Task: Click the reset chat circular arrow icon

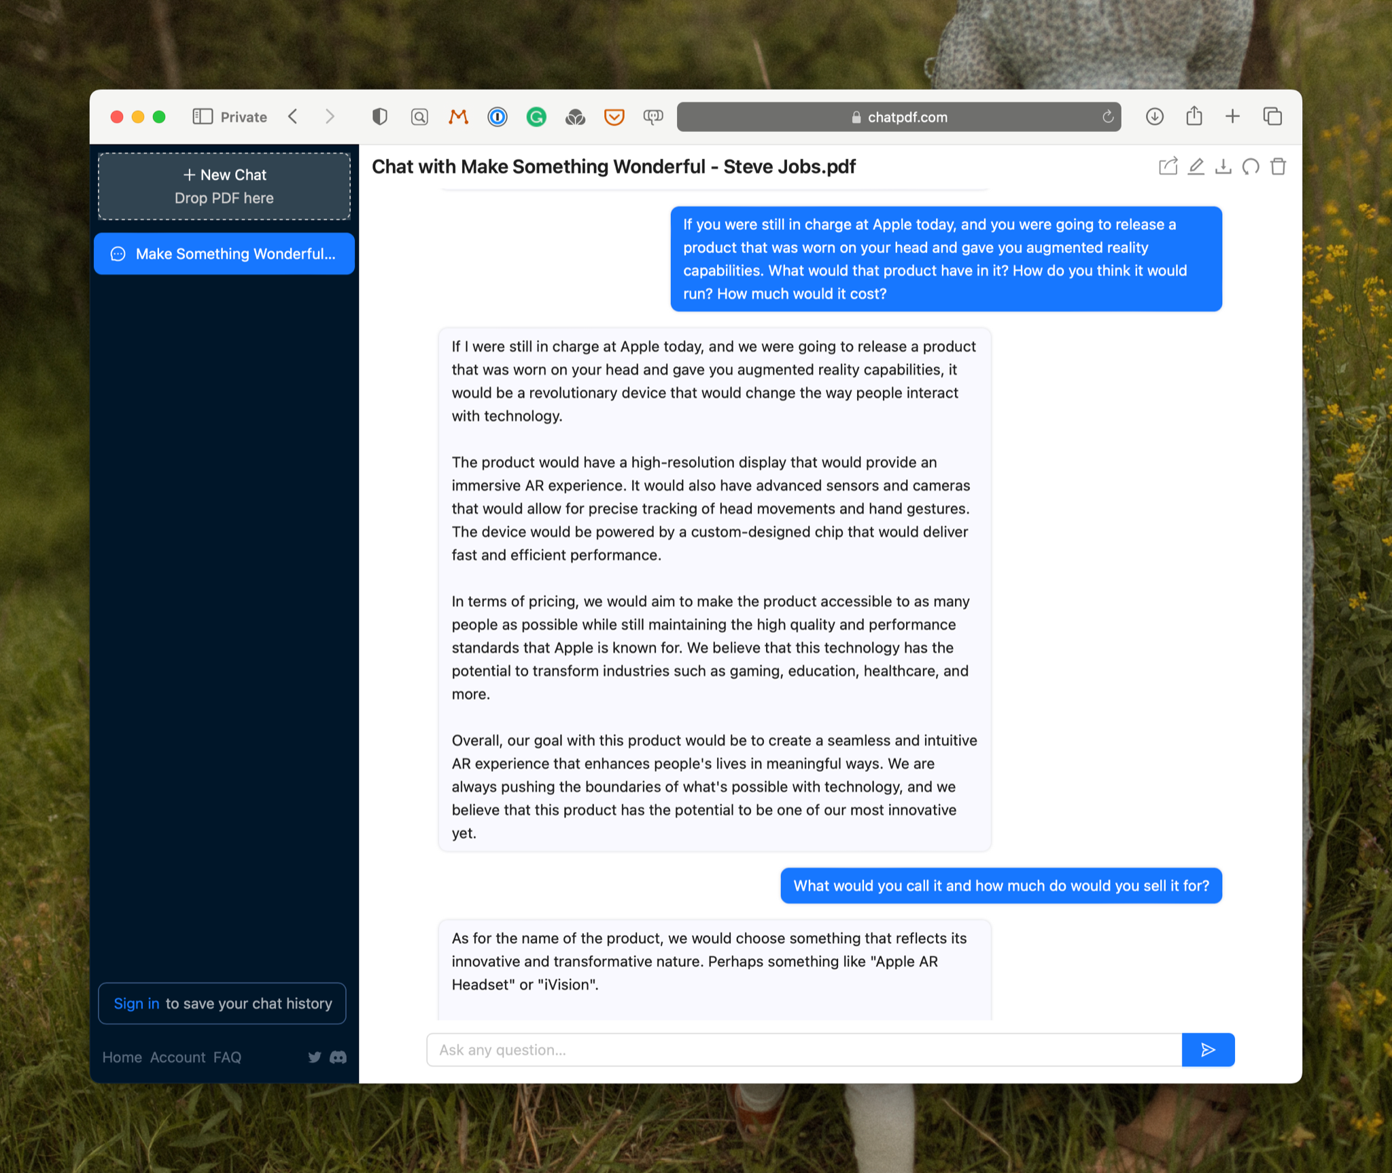Action: pos(1251,167)
